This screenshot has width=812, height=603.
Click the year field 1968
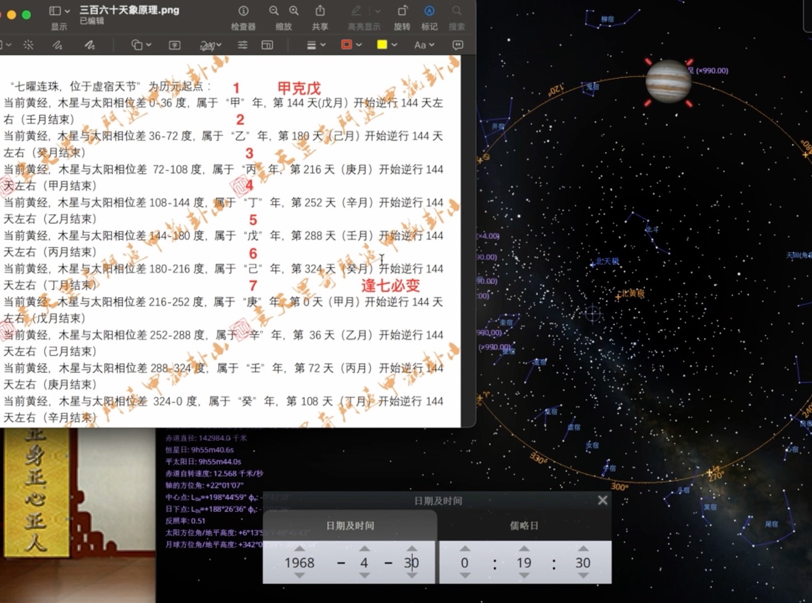(x=299, y=563)
